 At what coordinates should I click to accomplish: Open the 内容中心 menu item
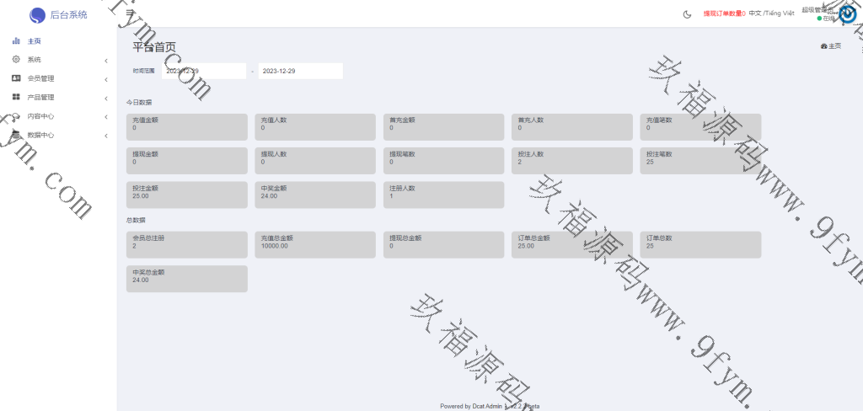(40, 116)
